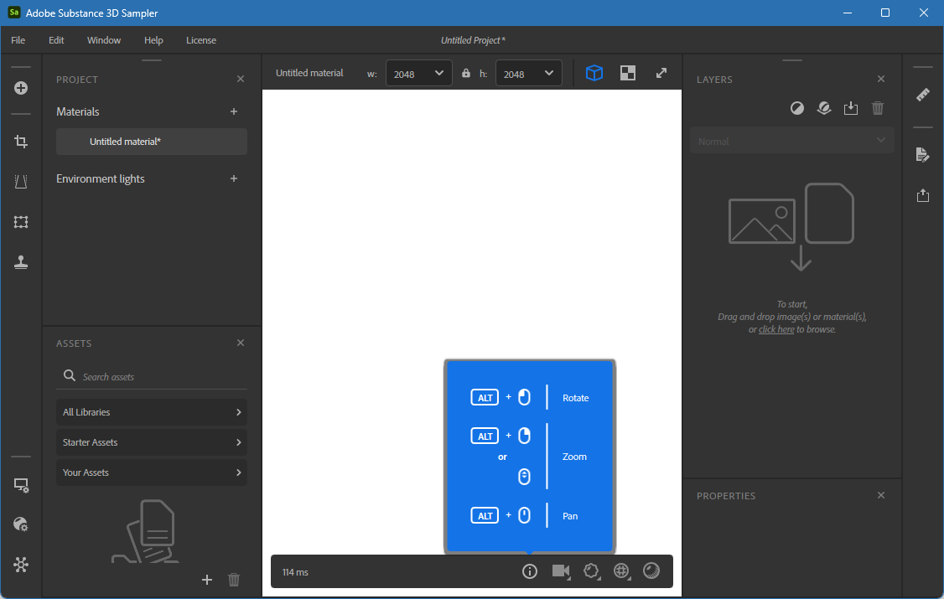The height and width of the screenshot is (599, 944).
Task: Open the File menu
Action: (18, 40)
